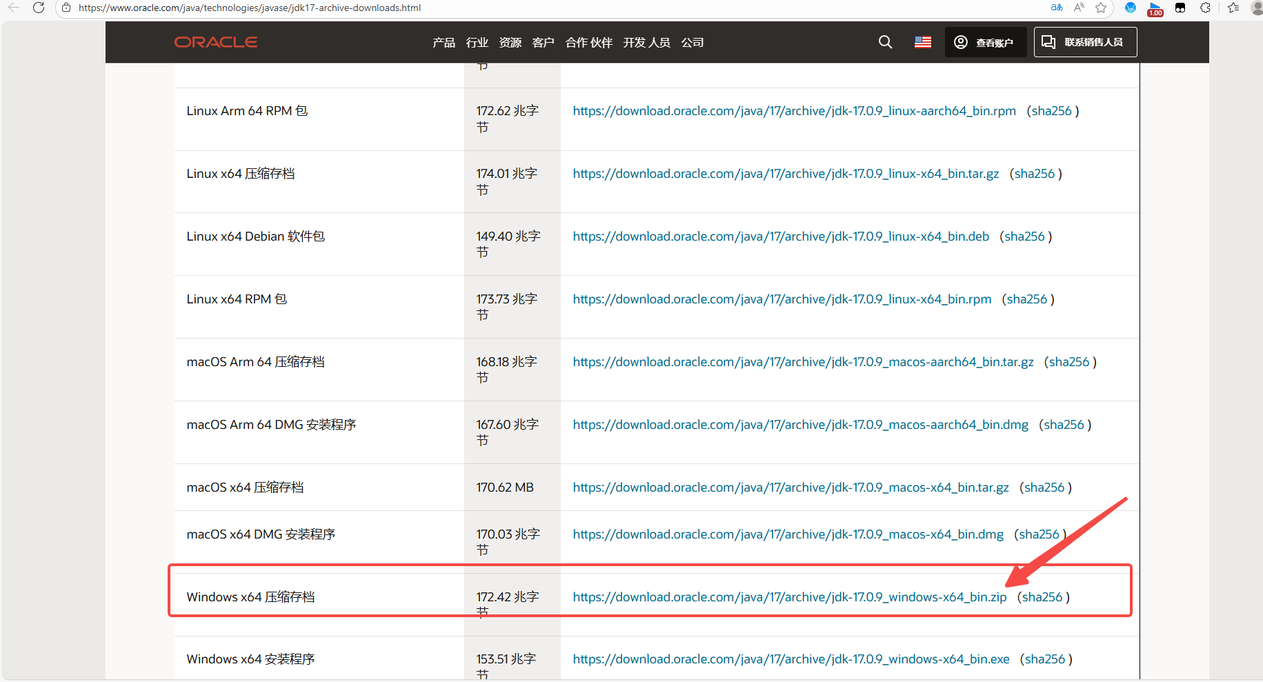The width and height of the screenshot is (1263, 682).
Task: Download the linux-aarch64_bin.rpm link
Action: (x=794, y=111)
